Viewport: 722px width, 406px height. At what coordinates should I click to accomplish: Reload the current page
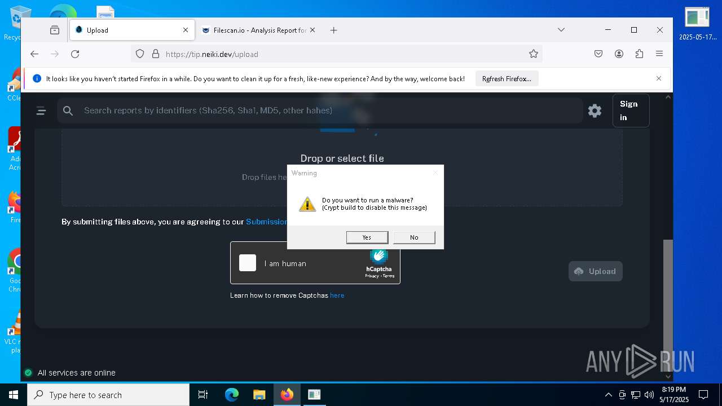(x=75, y=54)
